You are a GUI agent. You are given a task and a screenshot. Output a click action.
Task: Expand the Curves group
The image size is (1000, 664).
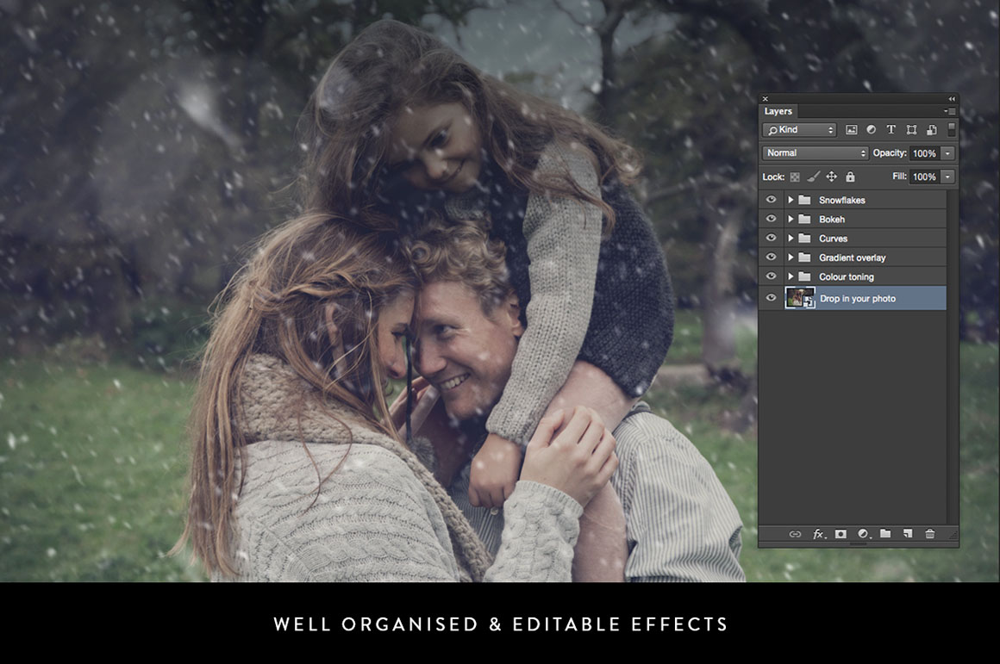coord(791,239)
